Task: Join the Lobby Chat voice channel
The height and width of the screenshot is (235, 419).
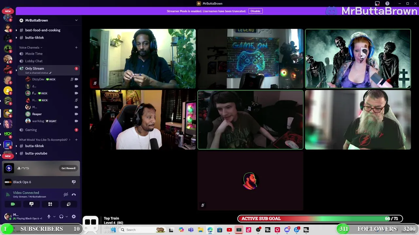Action: coord(34,61)
